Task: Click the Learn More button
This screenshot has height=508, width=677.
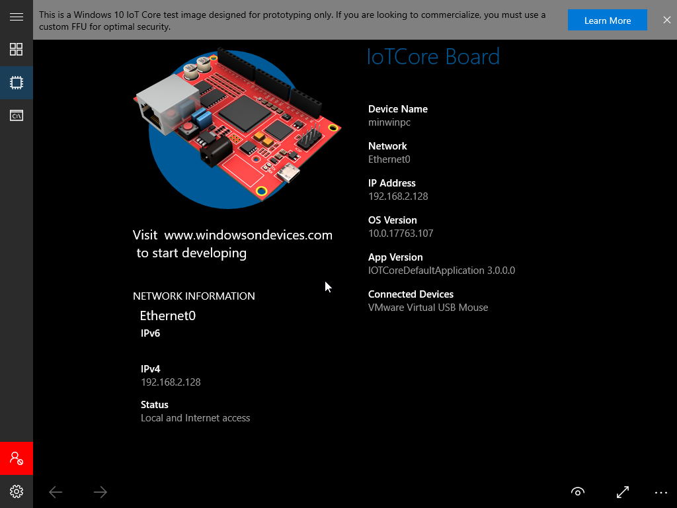Action: pyautogui.click(x=607, y=21)
